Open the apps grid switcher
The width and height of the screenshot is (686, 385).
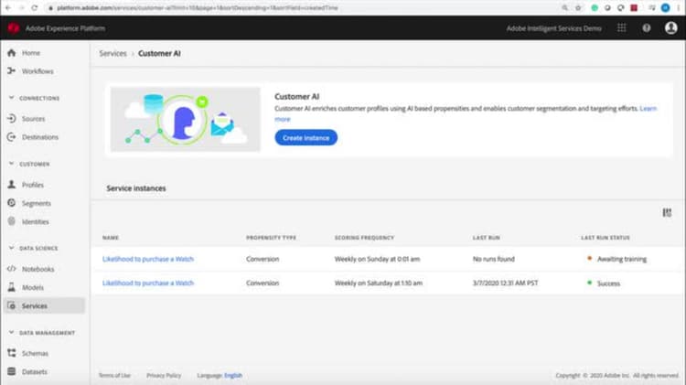pos(621,28)
